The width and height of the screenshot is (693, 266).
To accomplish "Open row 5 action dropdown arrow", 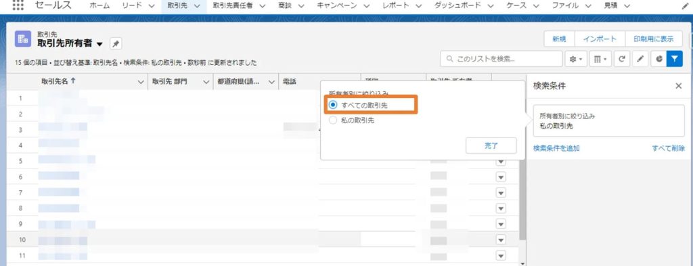I will (501, 162).
